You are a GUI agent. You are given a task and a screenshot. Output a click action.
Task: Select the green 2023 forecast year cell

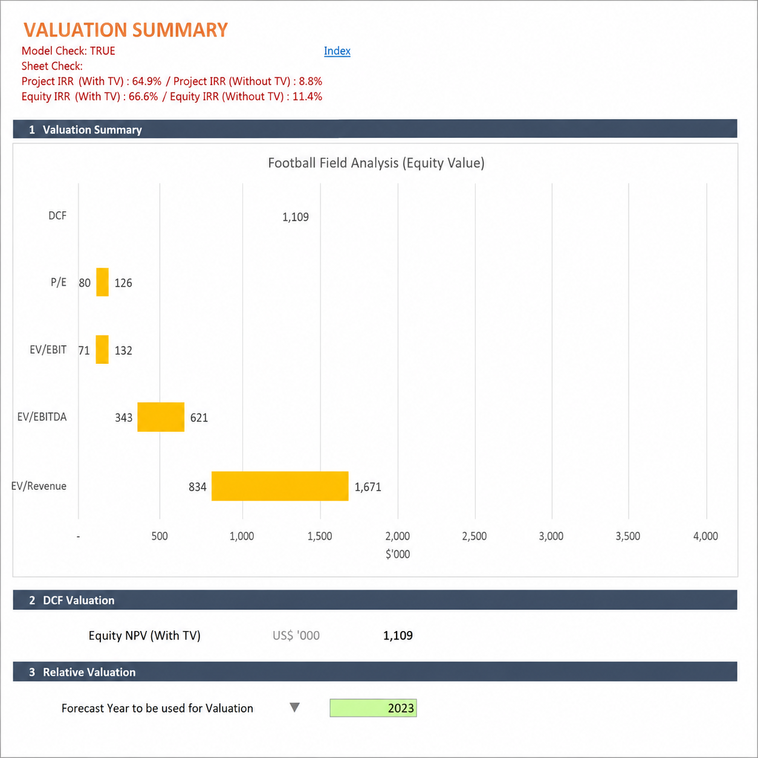(x=373, y=708)
